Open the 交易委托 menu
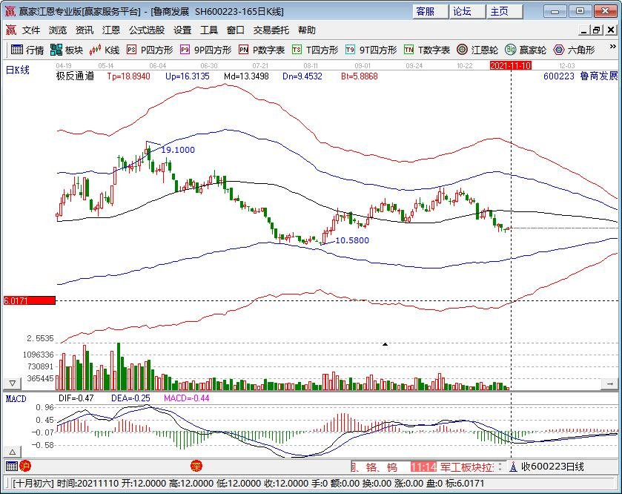The width and height of the screenshot is (622, 494). point(271,30)
